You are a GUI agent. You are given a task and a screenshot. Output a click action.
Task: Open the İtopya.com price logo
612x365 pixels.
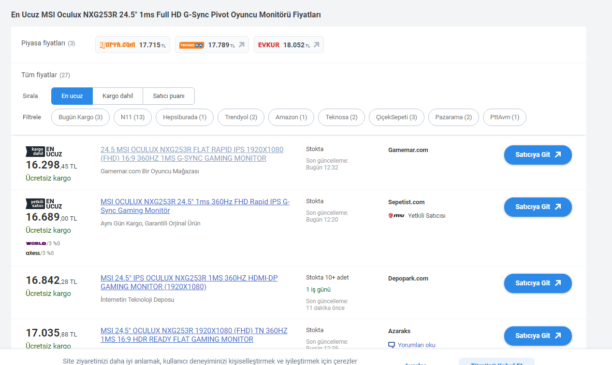pos(117,45)
